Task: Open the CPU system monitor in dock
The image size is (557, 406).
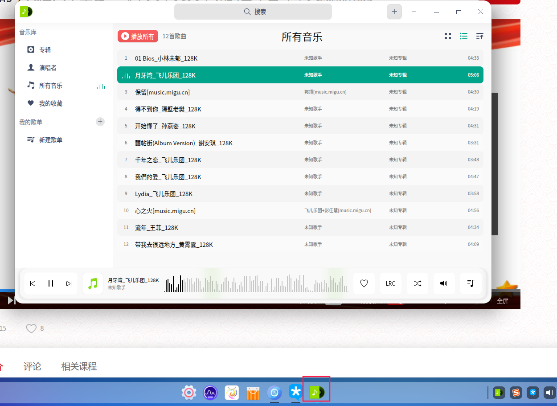Action: (x=210, y=393)
